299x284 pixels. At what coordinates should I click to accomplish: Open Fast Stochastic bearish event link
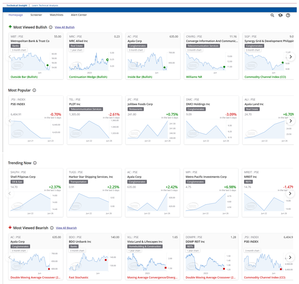pyautogui.click(x=78, y=277)
